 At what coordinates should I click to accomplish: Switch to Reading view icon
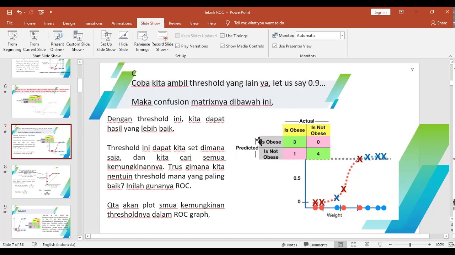[x=367, y=245]
